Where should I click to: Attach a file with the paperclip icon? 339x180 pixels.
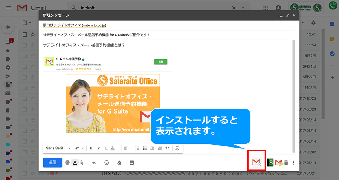pyautogui.click(x=82, y=163)
